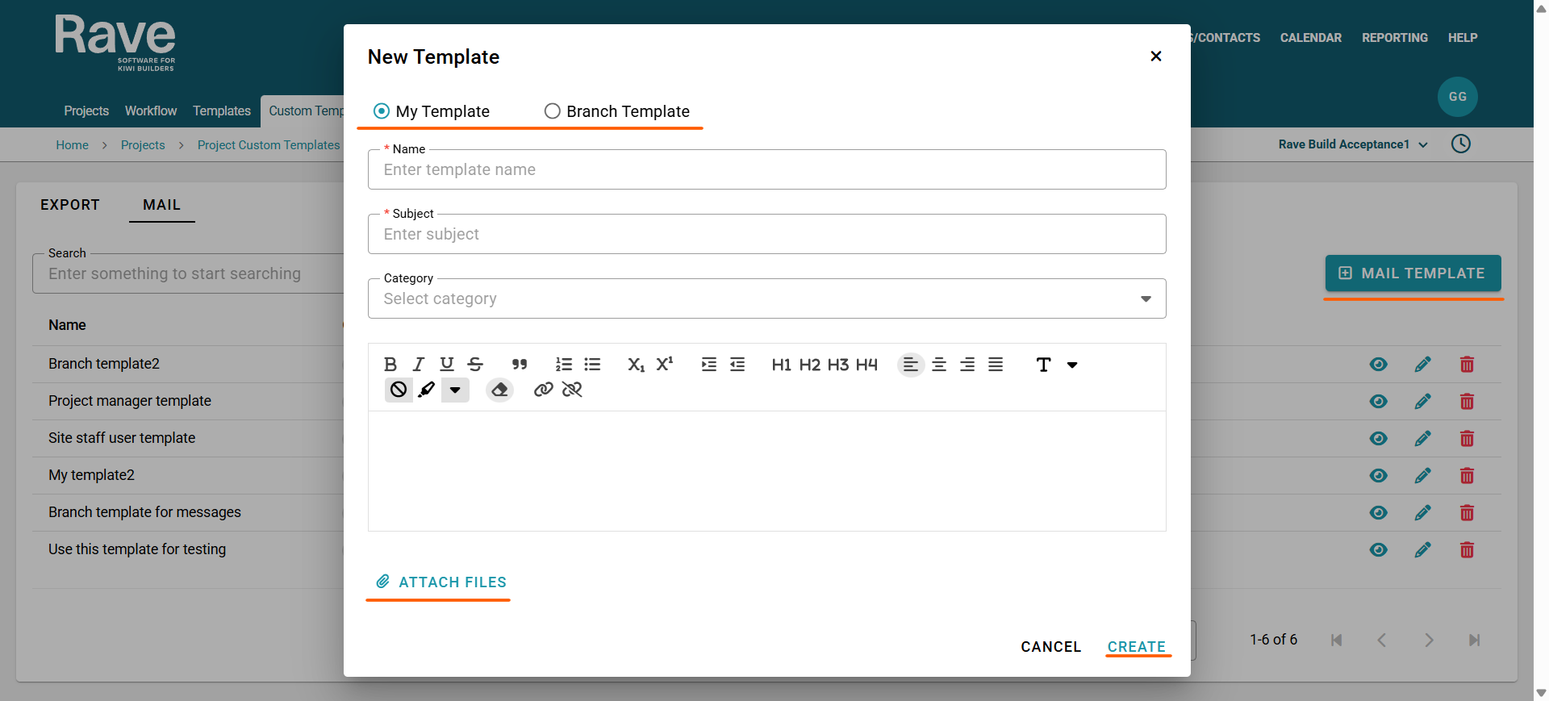The image size is (1549, 701).
Task: View the Branch template2 row's eye icon
Action: (x=1379, y=365)
